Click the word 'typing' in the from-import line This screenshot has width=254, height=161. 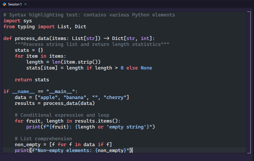pos(26,27)
